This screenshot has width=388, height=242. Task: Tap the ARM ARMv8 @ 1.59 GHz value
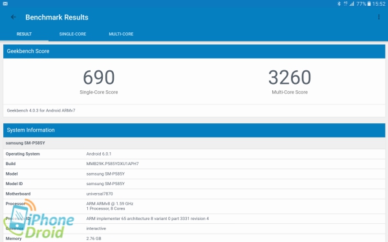(110, 204)
